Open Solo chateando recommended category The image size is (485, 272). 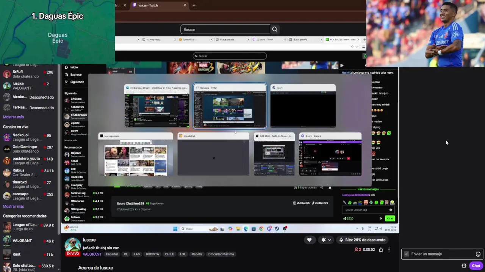[28, 267]
